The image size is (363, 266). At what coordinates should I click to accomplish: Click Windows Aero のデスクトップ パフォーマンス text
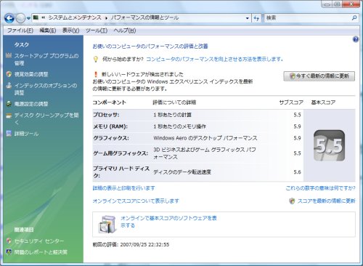pyautogui.click(x=205, y=138)
